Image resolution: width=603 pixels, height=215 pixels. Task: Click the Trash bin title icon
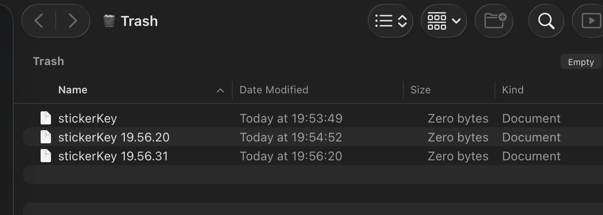(109, 21)
